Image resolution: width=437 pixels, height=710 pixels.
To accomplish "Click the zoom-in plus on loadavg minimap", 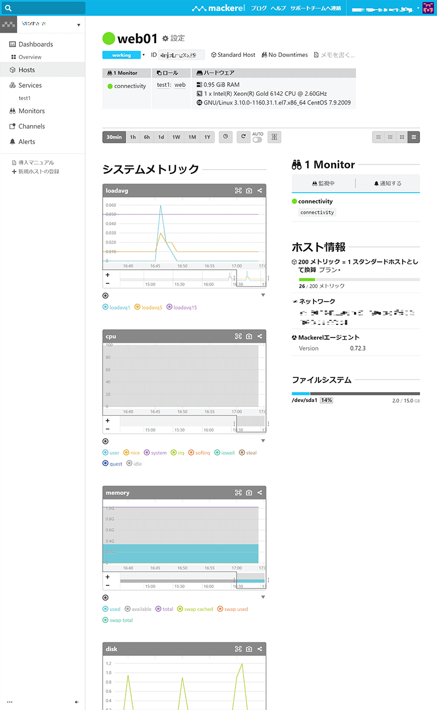I will [x=107, y=275].
